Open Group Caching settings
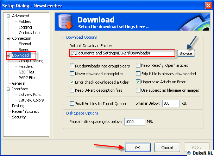 [31, 61]
